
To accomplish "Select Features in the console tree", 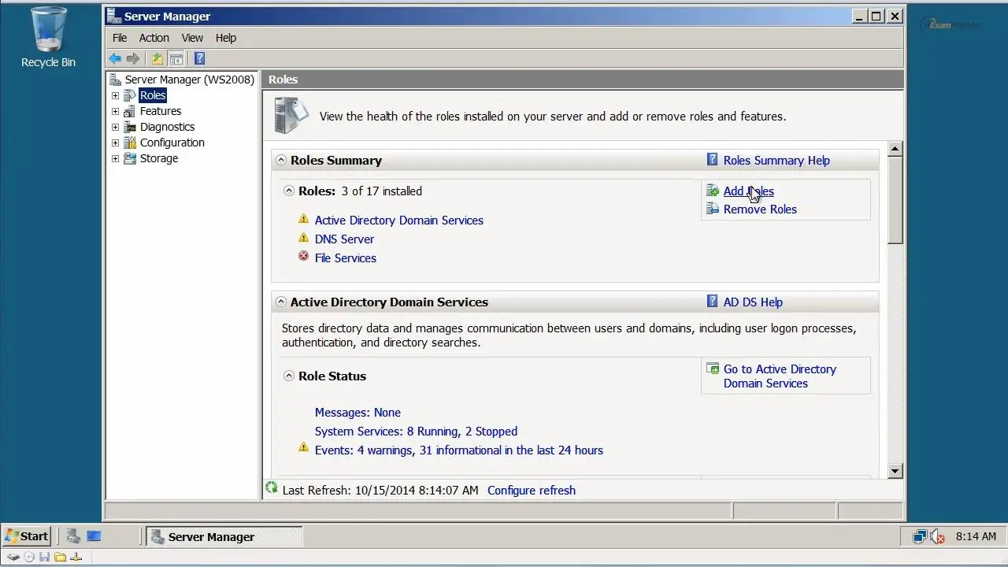I will tap(161, 111).
